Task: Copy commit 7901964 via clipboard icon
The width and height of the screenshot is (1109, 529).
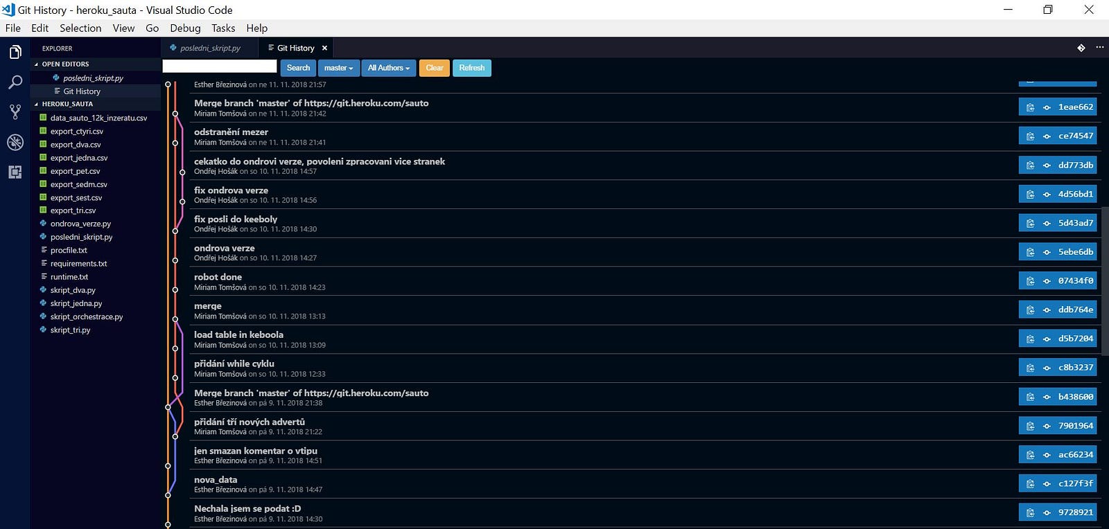Action: [1030, 427]
